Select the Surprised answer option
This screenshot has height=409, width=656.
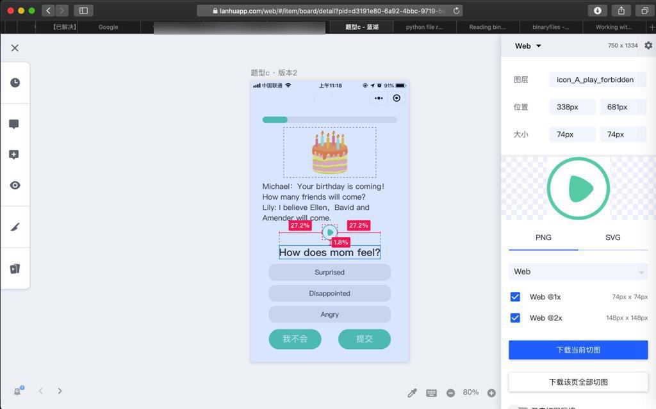(x=330, y=272)
